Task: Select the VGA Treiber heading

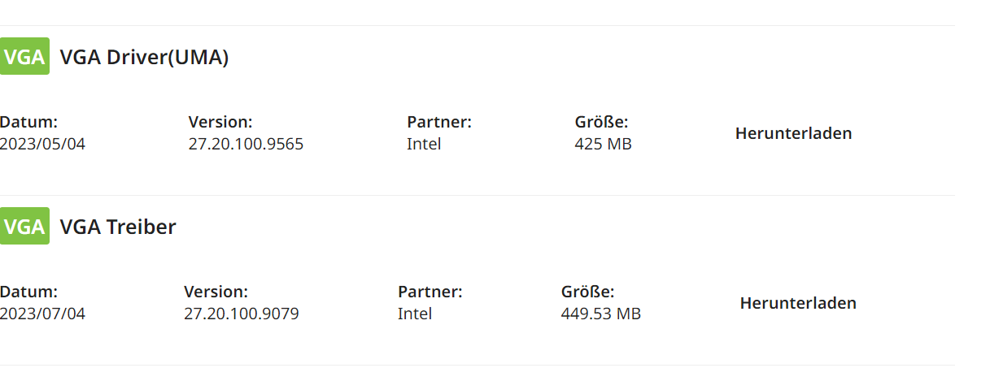Action: pyautogui.click(x=118, y=227)
